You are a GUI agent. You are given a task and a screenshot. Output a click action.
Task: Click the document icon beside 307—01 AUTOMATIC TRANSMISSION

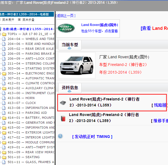pos(4,79)
